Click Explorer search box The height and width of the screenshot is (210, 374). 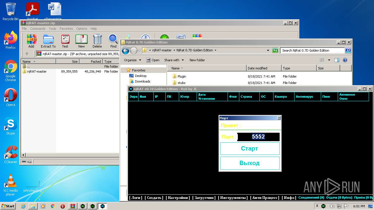(x=312, y=50)
